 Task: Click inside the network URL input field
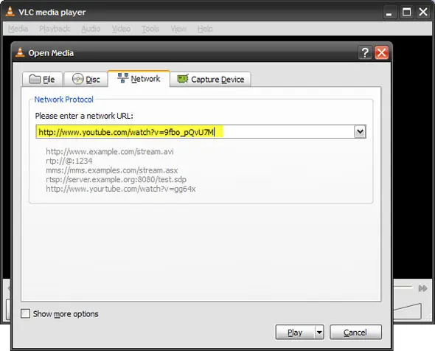(195, 131)
